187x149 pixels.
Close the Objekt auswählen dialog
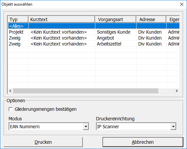pos(182,4)
